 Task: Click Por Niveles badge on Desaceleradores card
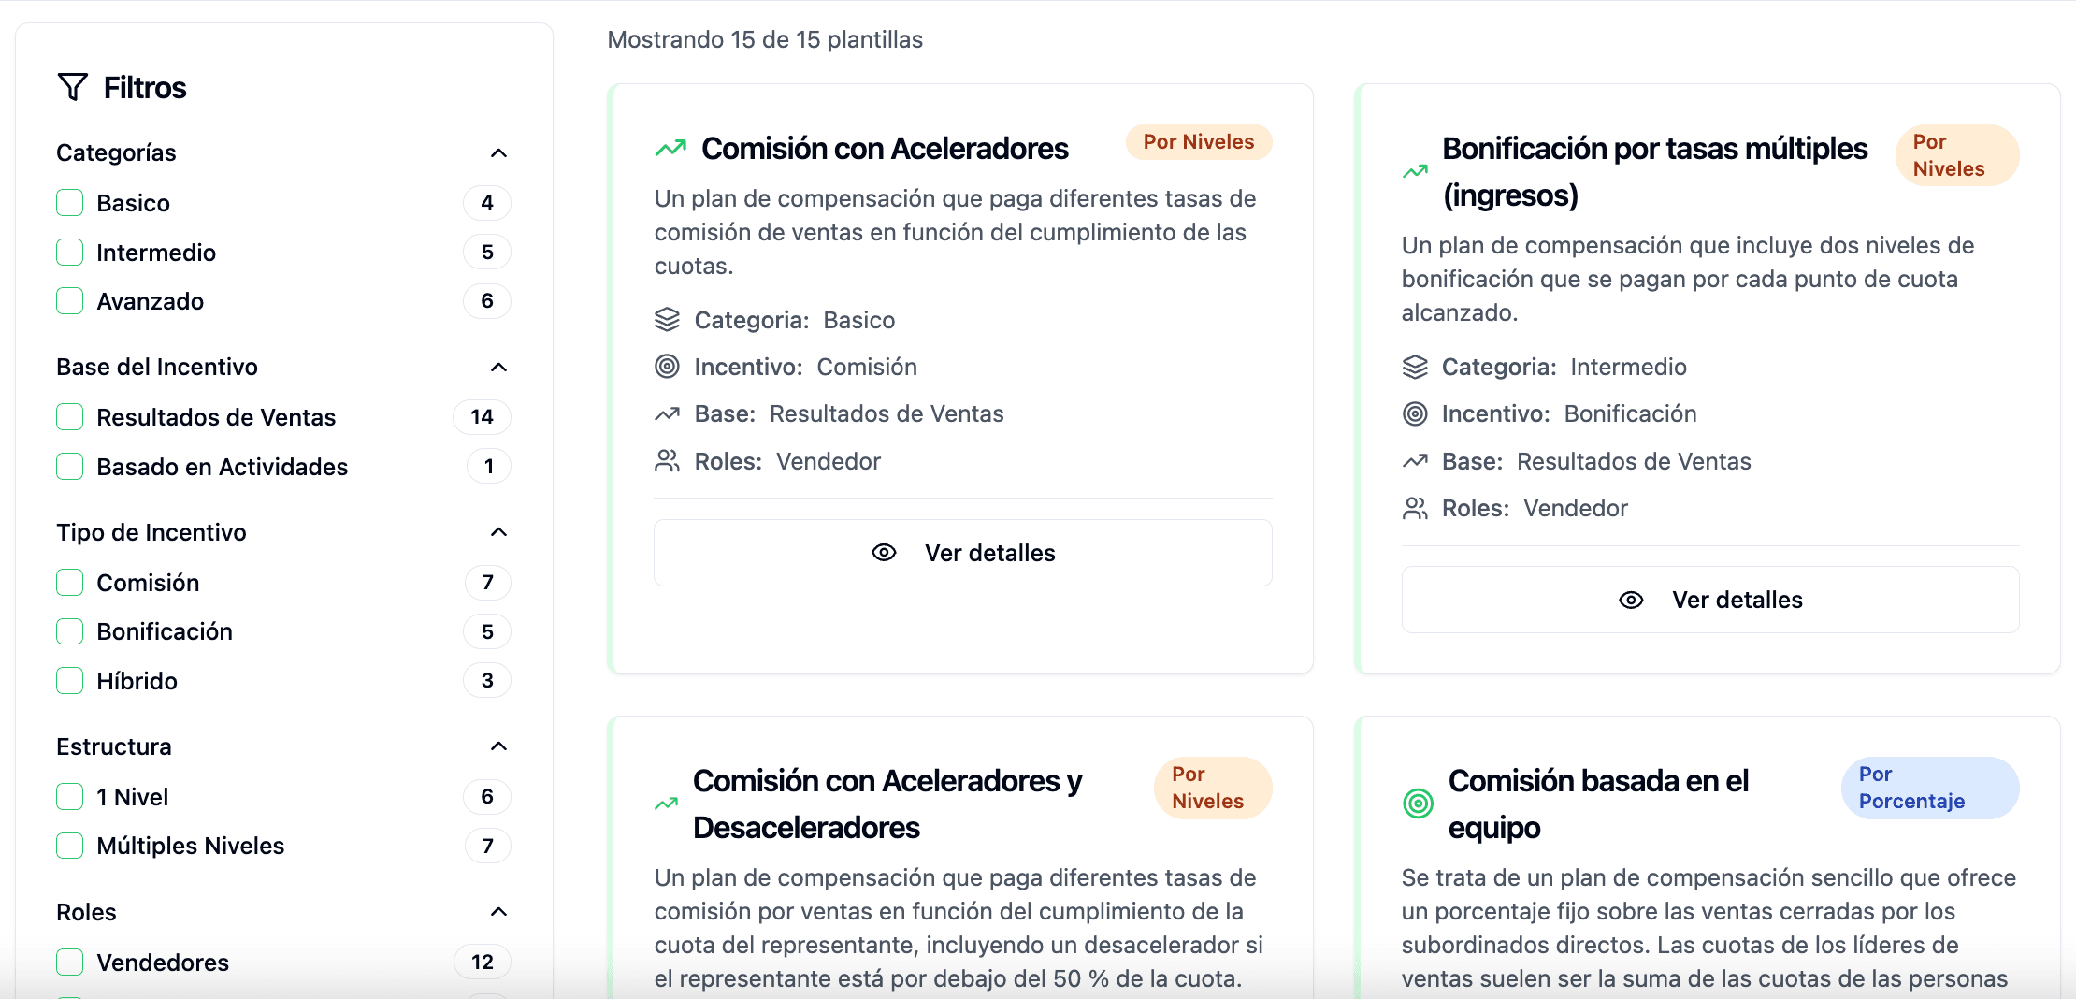[x=1213, y=788]
